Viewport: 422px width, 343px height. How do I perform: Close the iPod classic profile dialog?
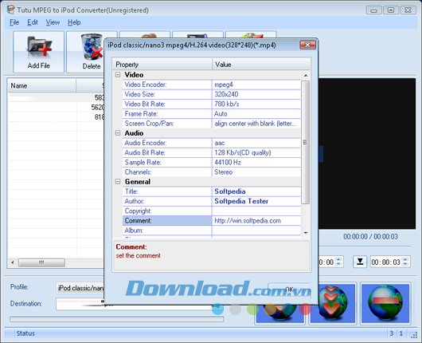pyautogui.click(x=307, y=45)
